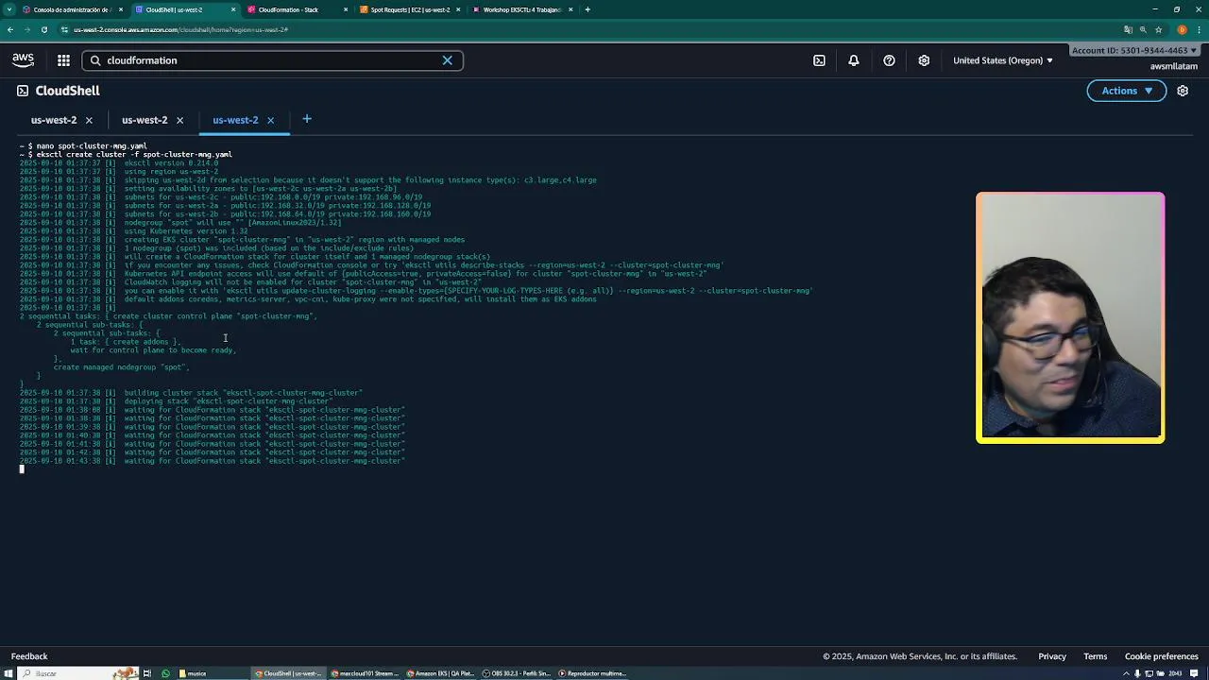Viewport: 1209px width, 680px height.
Task: Go back in the browser
Action: [x=9, y=29]
